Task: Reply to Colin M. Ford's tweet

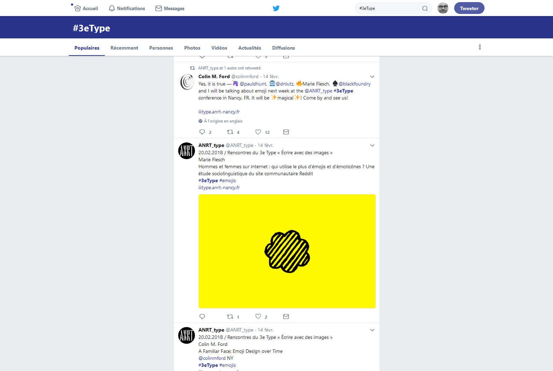Action: (202, 132)
